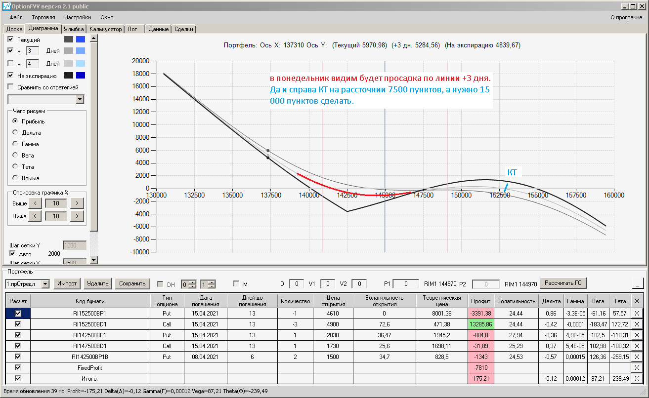Open the Файл menu
Screen dimensions: 649x398
pyautogui.click(x=16, y=17)
